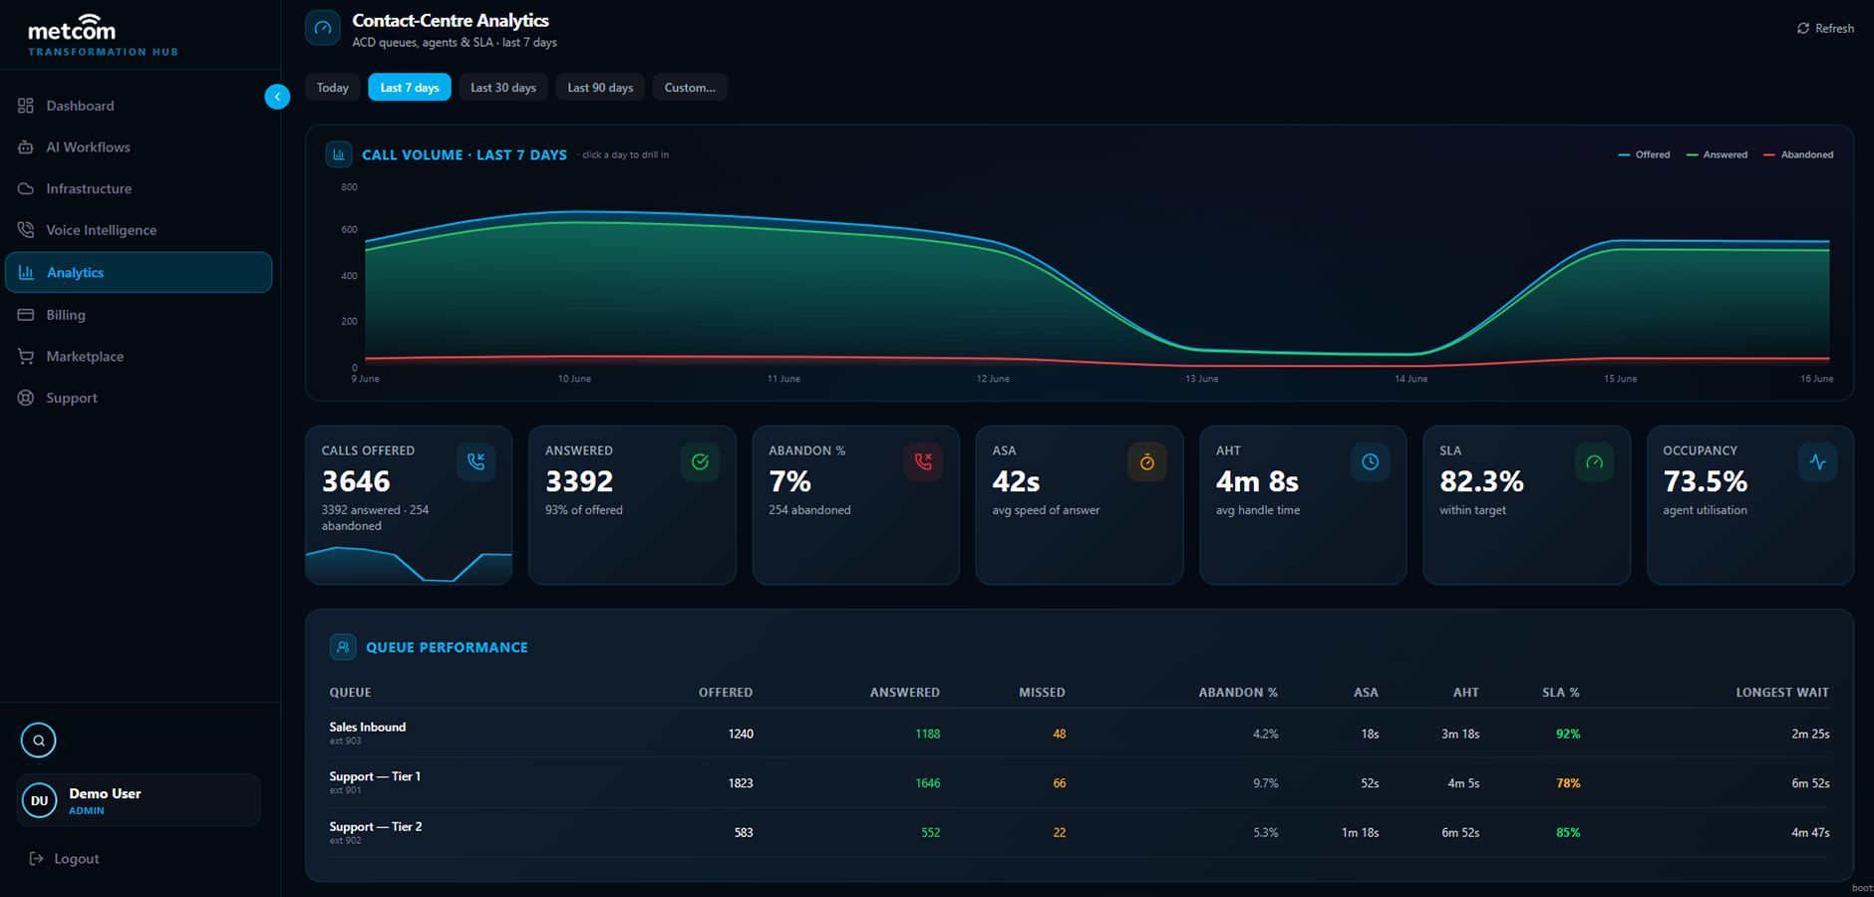This screenshot has width=1874, height=897.
Task: Click the Logout arrow icon
Action: click(37, 859)
